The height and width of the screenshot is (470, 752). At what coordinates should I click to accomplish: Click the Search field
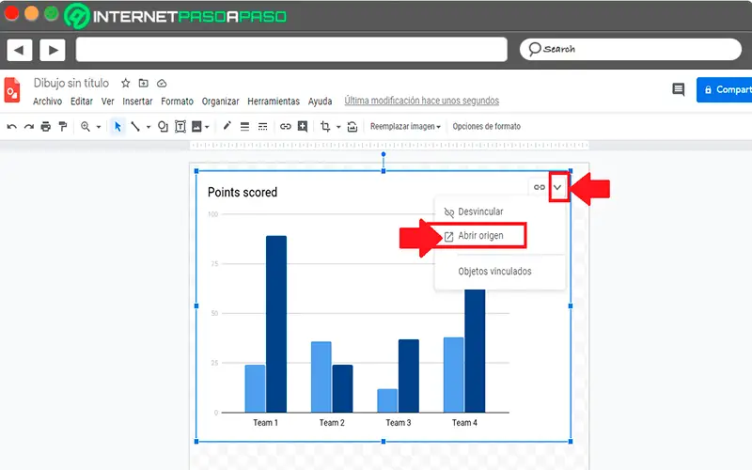click(x=630, y=49)
